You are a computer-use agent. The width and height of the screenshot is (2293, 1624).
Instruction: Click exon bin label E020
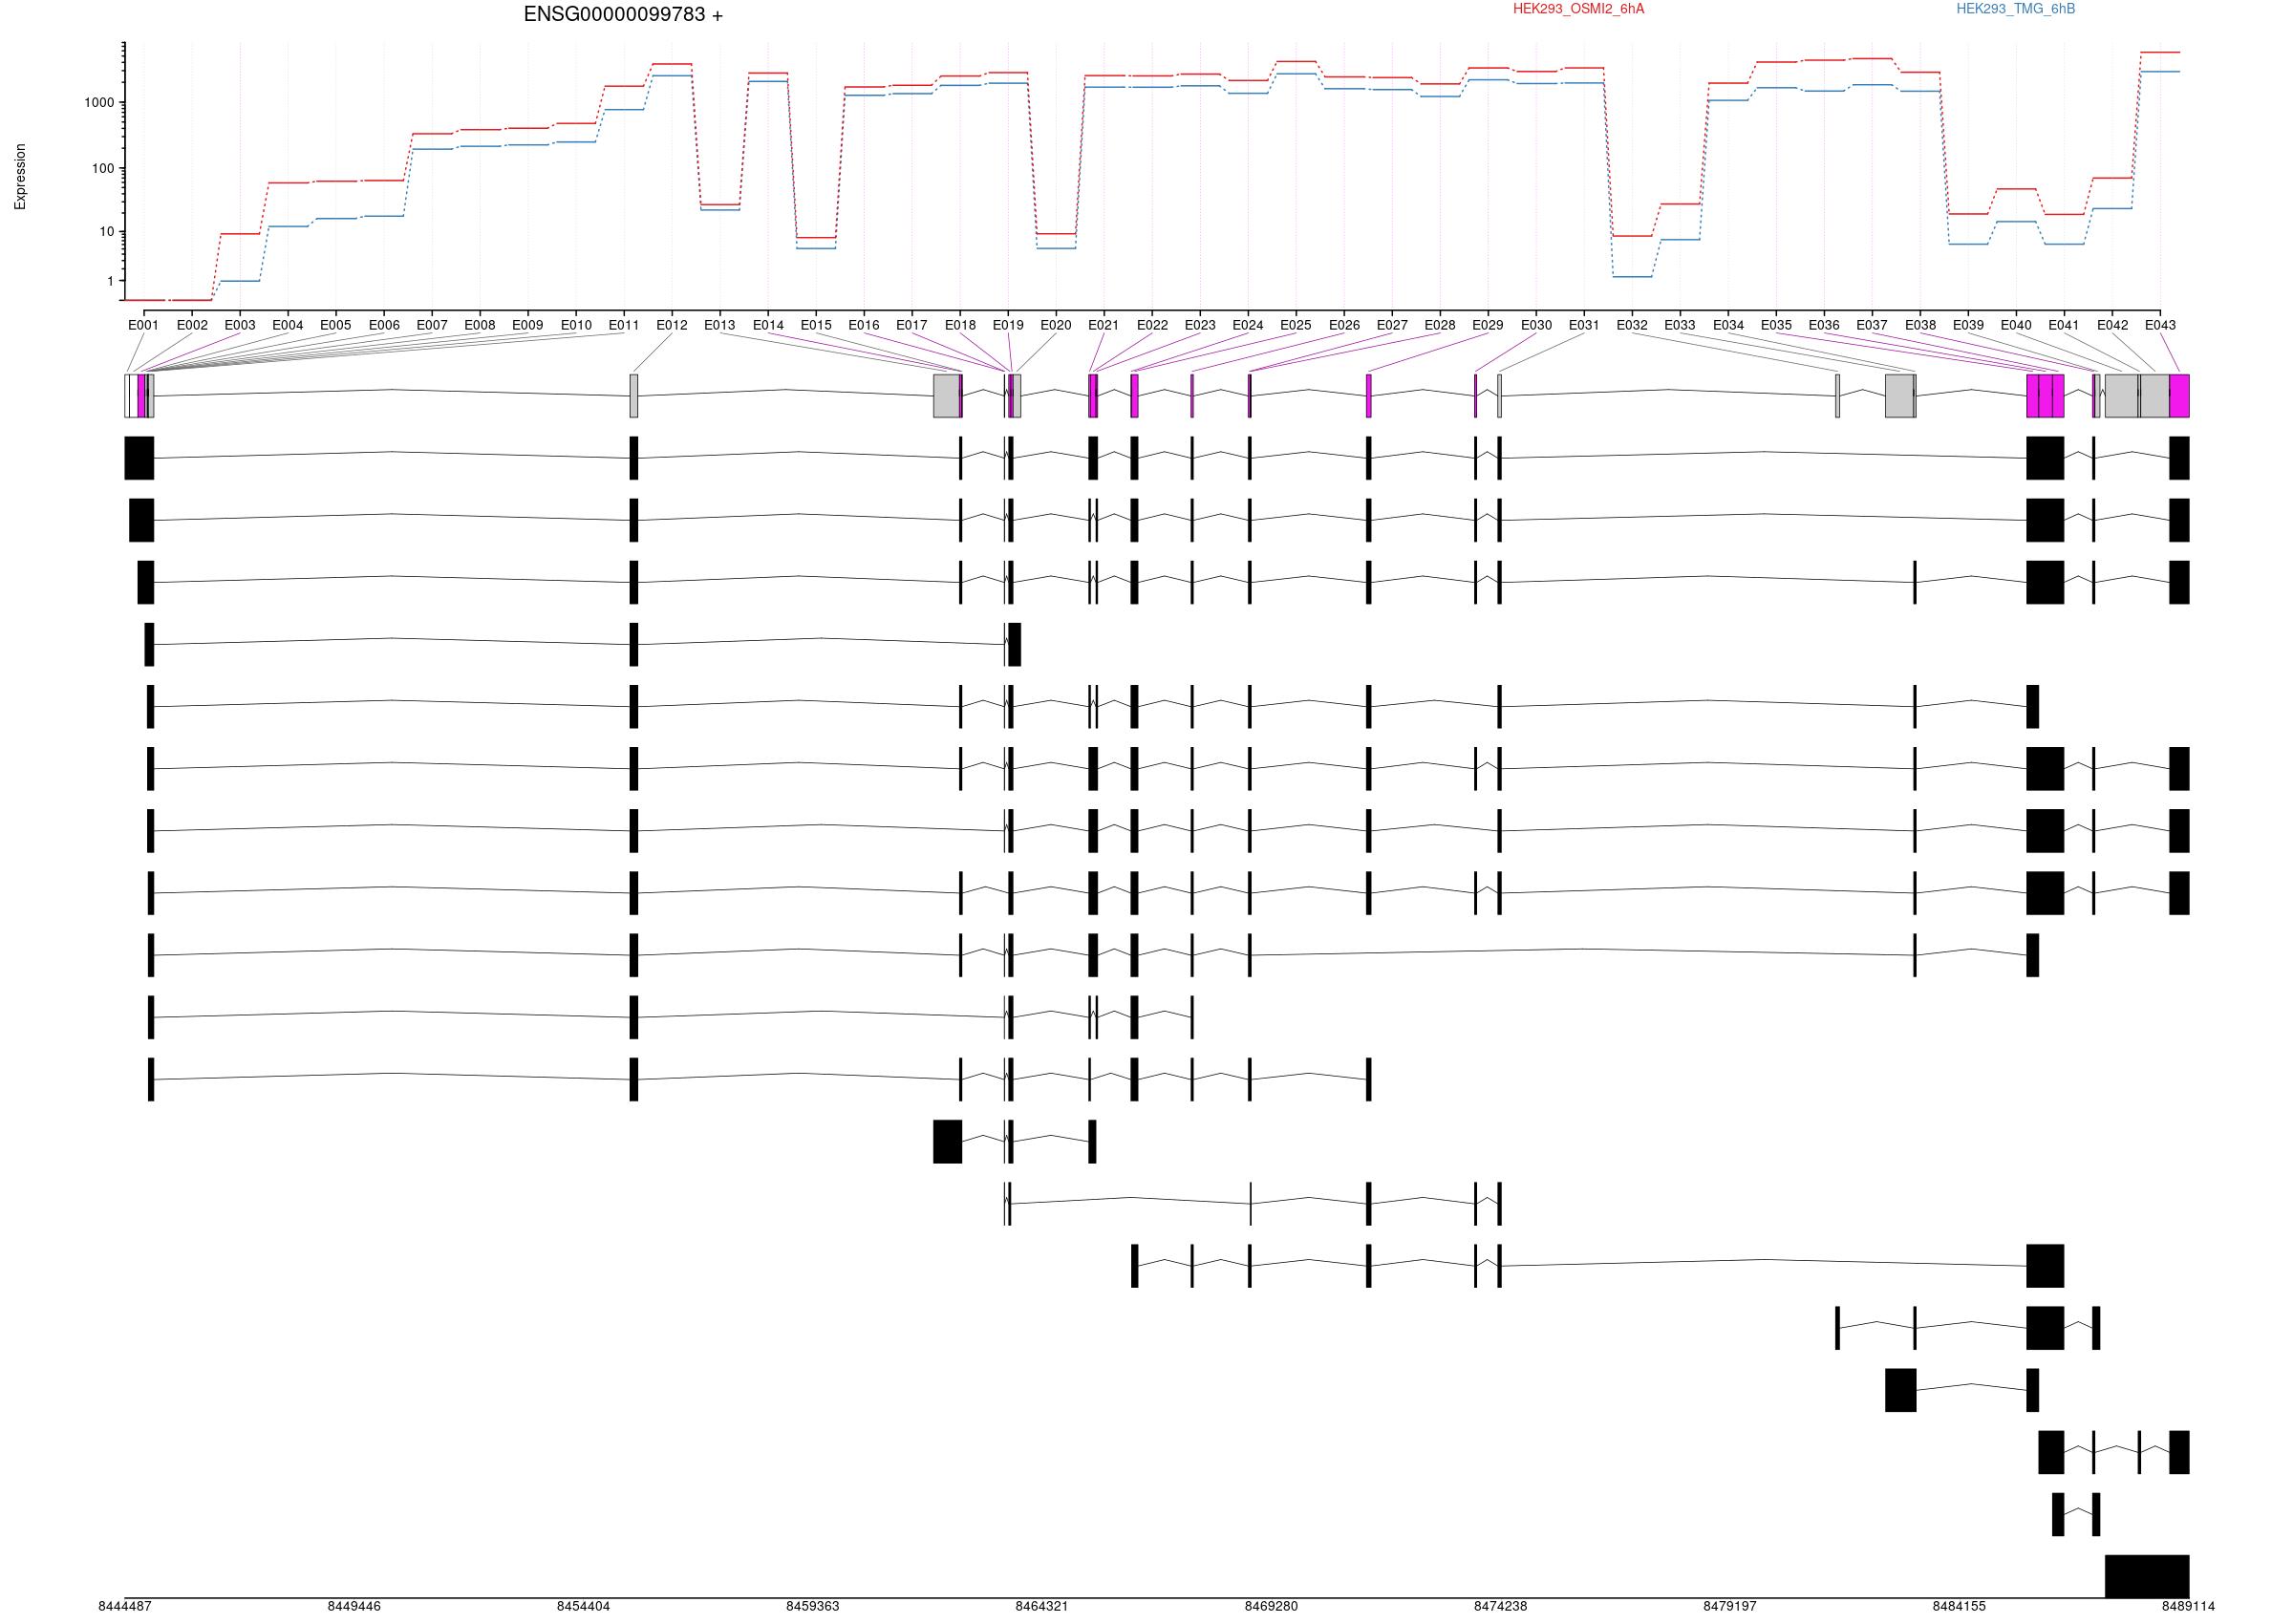[x=1055, y=325]
